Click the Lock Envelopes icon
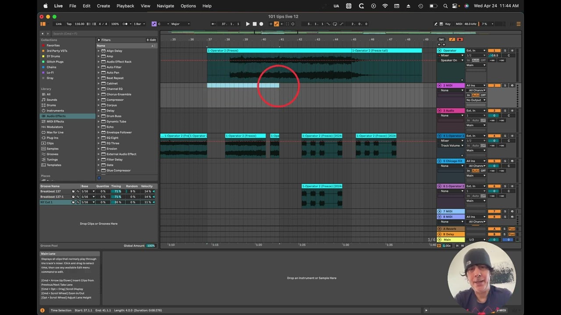 pyautogui.click(x=459, y=39)
